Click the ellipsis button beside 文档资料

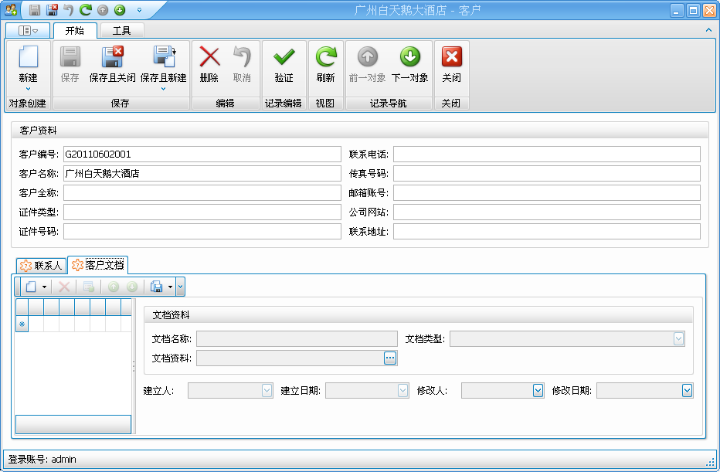tap(389, 358)
